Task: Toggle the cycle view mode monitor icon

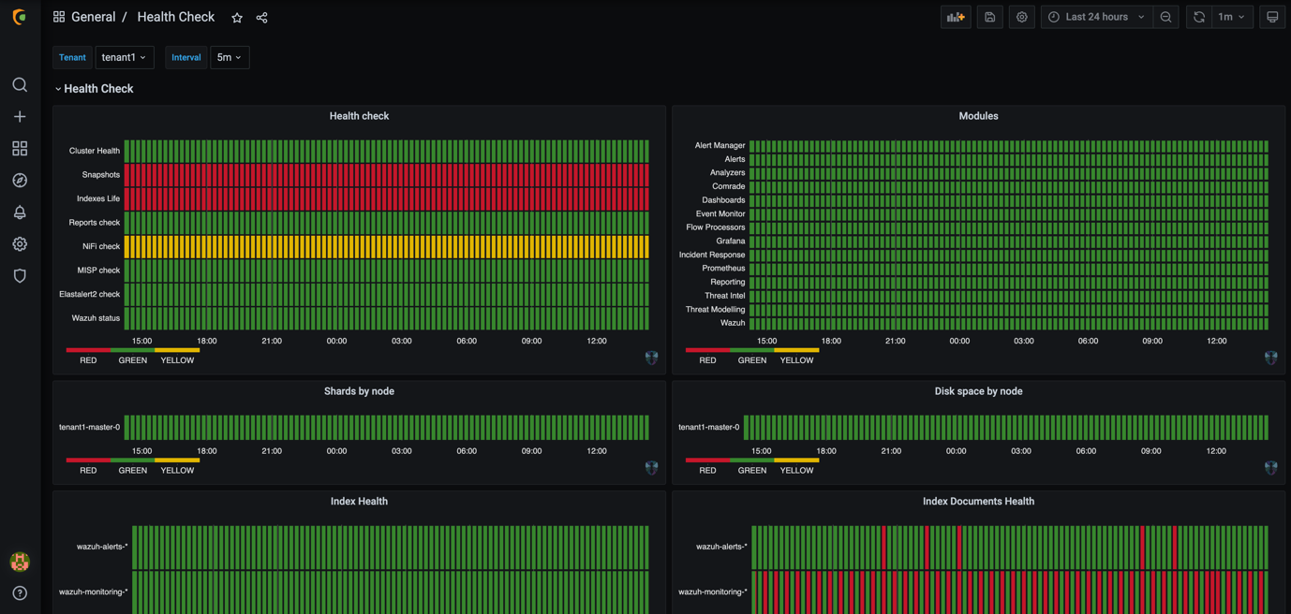Action: [x=1271, y=17]
